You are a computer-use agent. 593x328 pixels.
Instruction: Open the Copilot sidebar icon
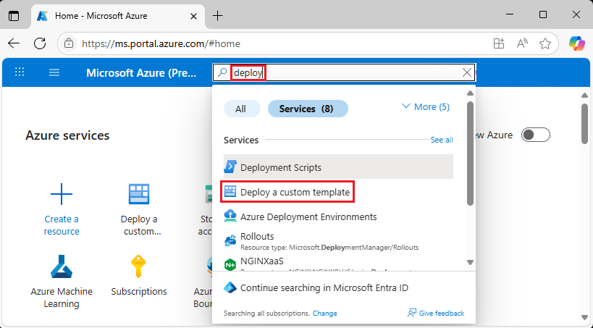click(577, 43)
